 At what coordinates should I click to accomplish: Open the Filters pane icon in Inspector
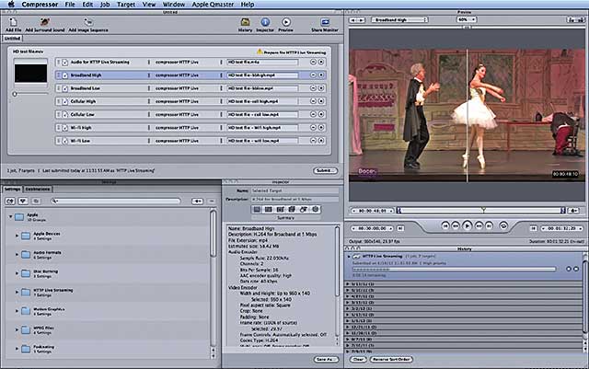click(292, 209)
